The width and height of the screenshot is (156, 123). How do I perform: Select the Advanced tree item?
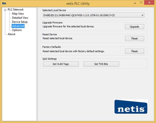[18, 26]
